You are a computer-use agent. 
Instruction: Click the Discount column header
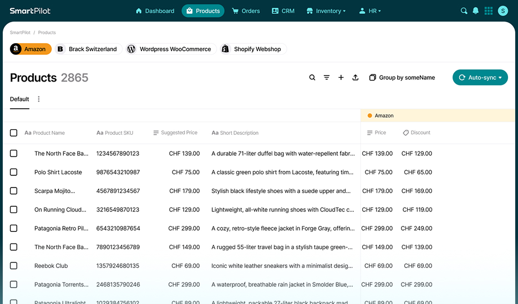417,133
